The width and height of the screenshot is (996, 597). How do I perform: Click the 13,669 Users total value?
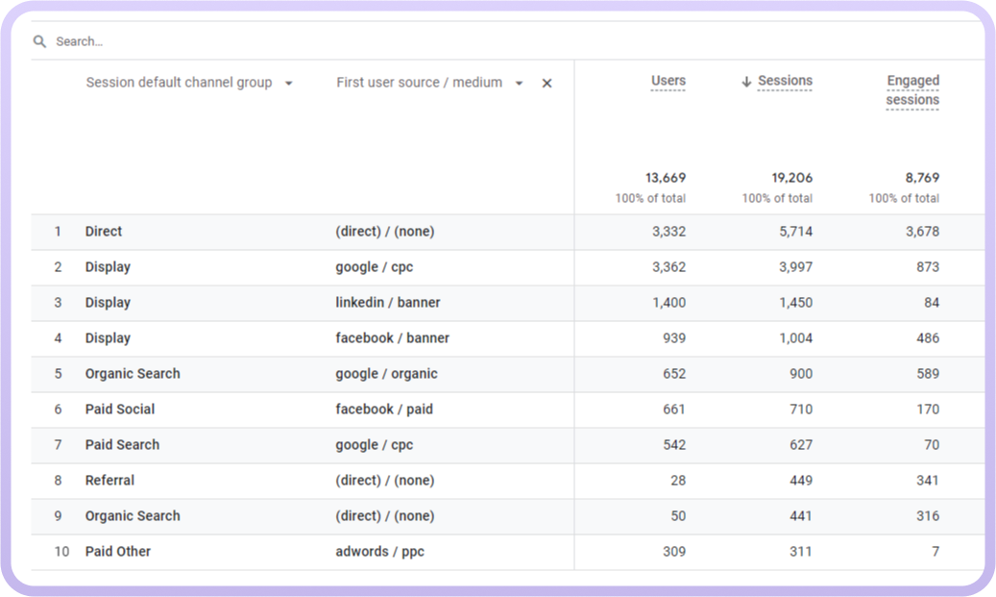(x=665, y=178)
